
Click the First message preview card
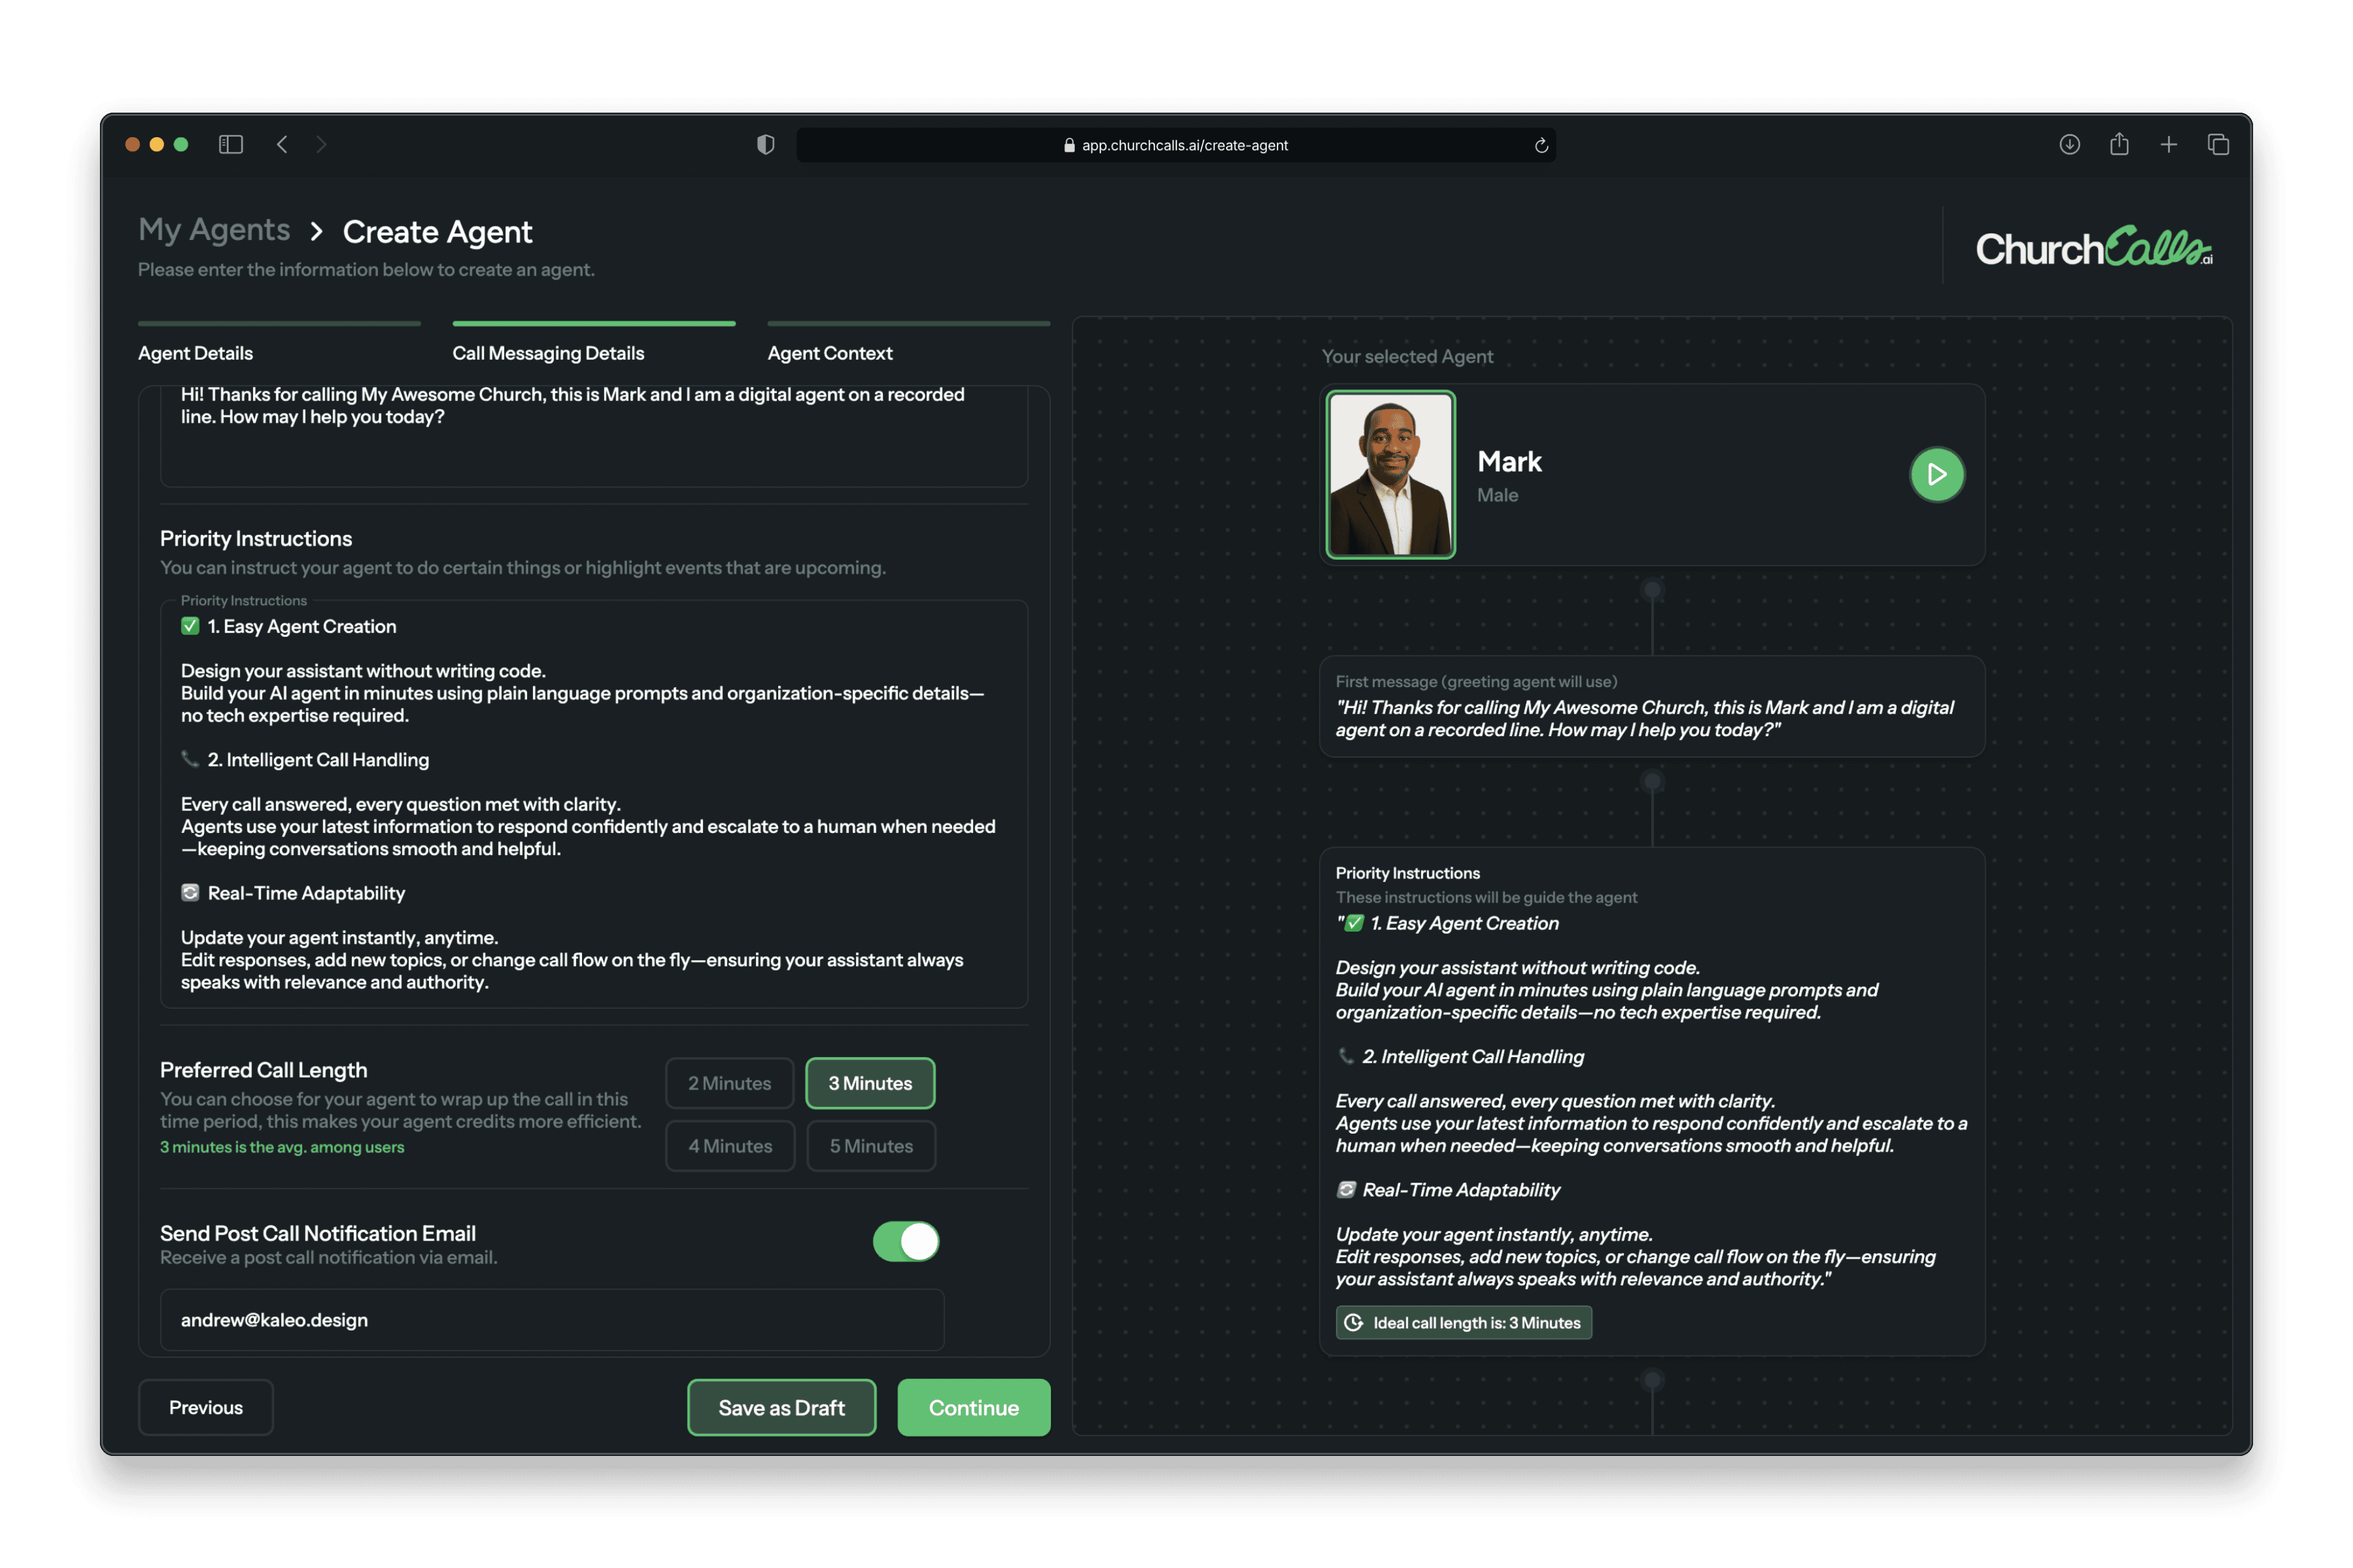[1652, 706]
